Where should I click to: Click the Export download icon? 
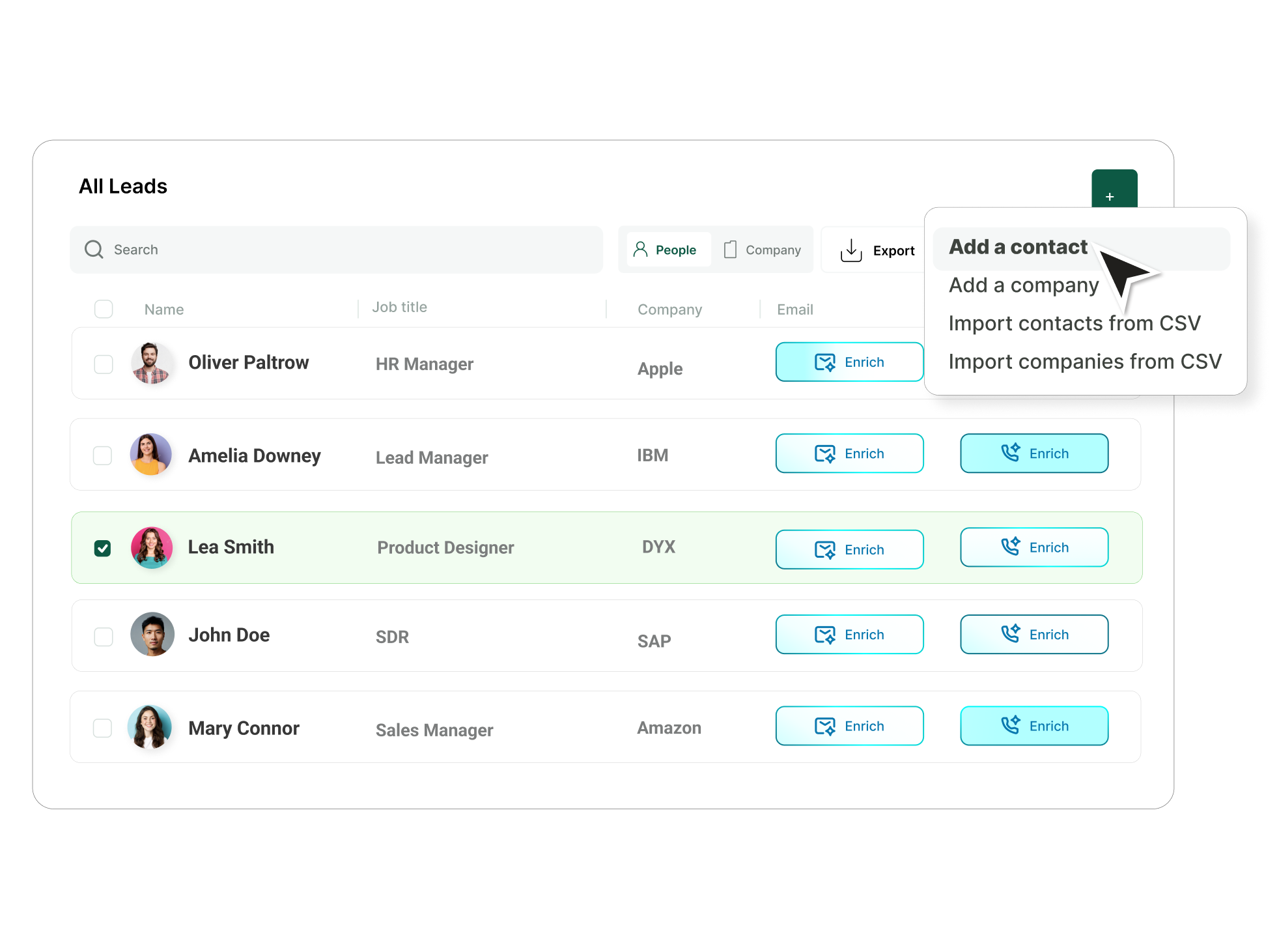coord(850,250)
